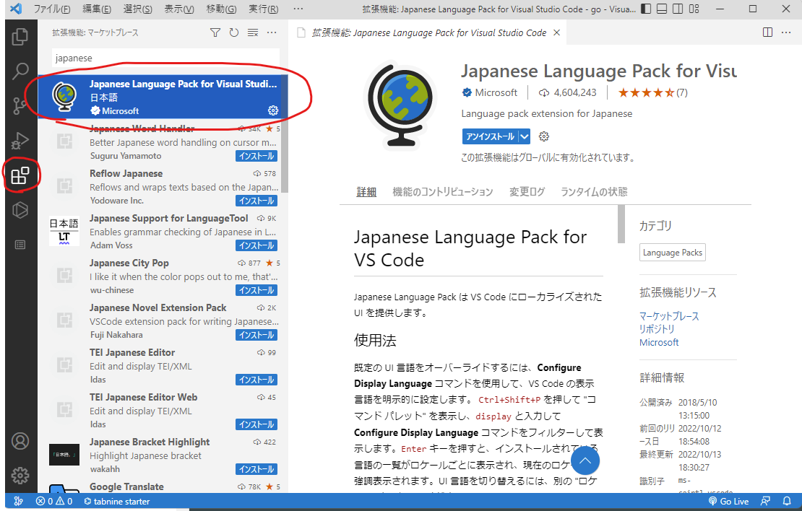Click the filter extensions funnel icon
The image size is (802, 511).
click(215, 32)
